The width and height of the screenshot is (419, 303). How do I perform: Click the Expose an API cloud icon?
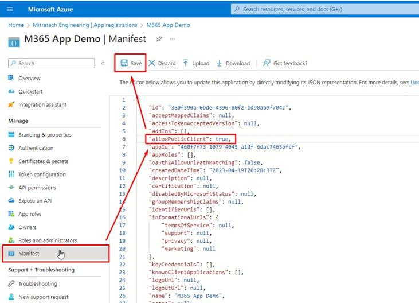click(x=11, y=200)
